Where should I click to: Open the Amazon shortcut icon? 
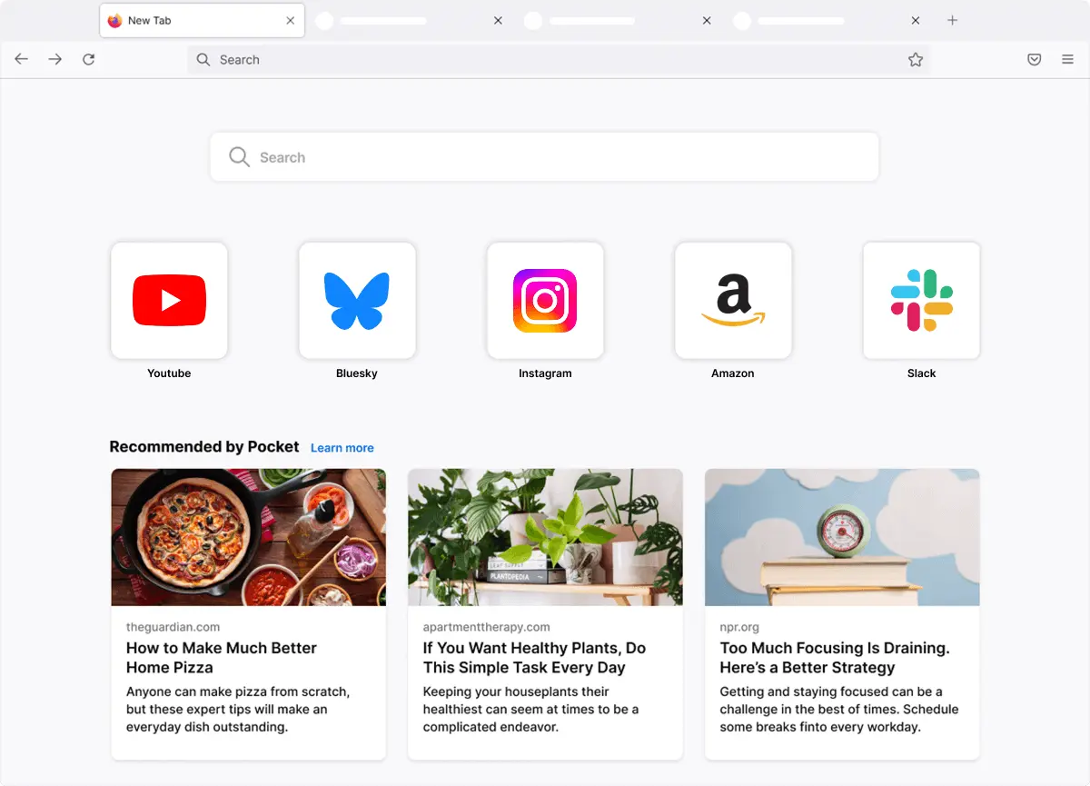733,301
